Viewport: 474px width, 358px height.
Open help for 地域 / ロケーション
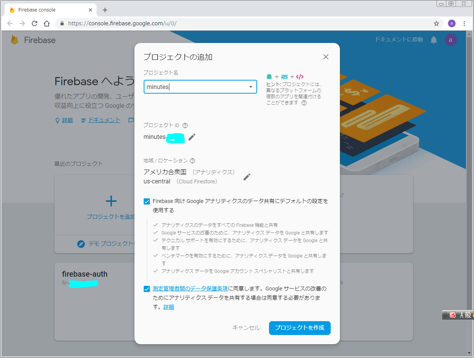(x=193, y=161)
